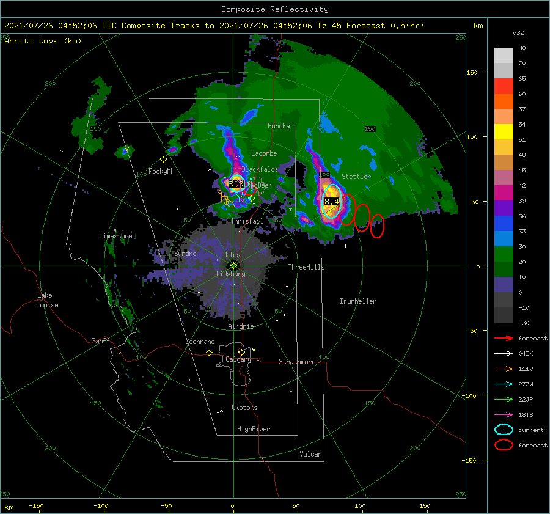Click the light gray swatch between 70 and 80 dBZ
550x514 pixels.
pyautogui.click(x=504, y=56)
